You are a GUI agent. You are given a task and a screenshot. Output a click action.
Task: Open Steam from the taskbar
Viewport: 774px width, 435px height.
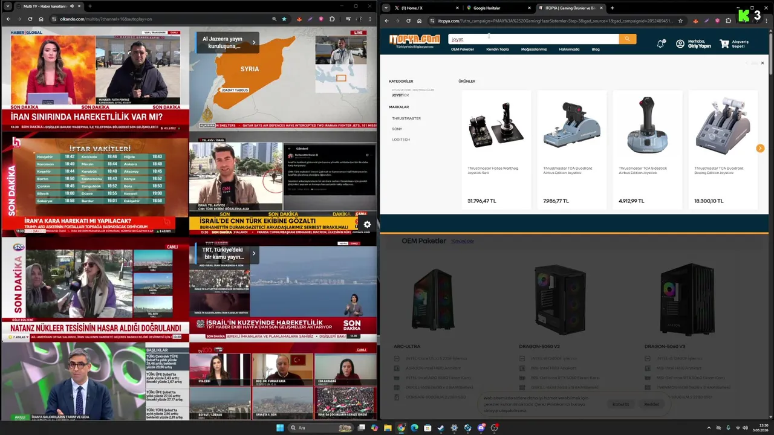coord(441,428)
